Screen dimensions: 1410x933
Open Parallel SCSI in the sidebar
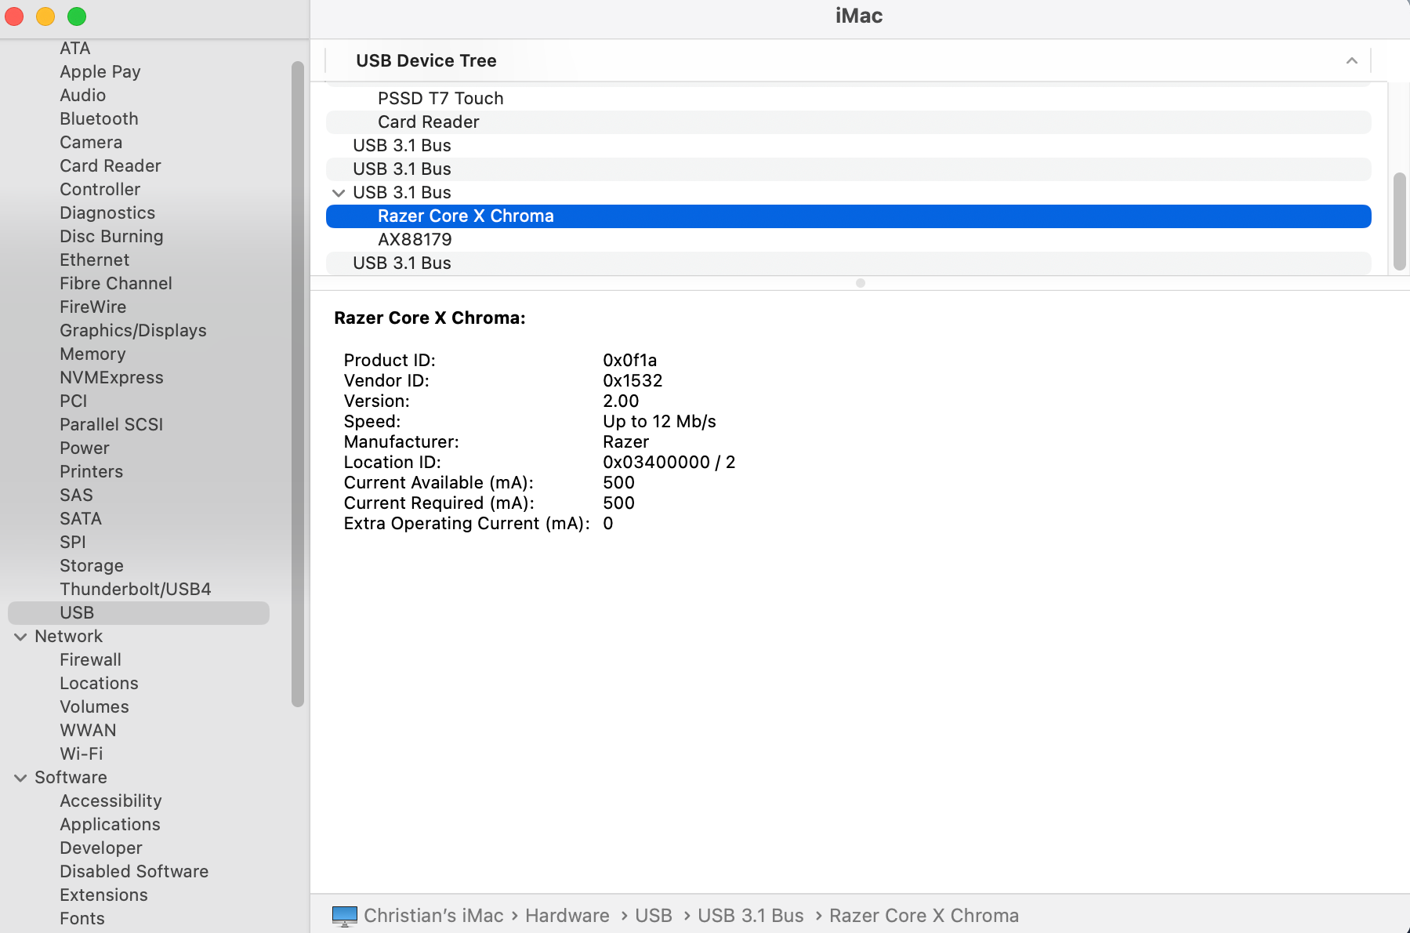click(111, 425)
